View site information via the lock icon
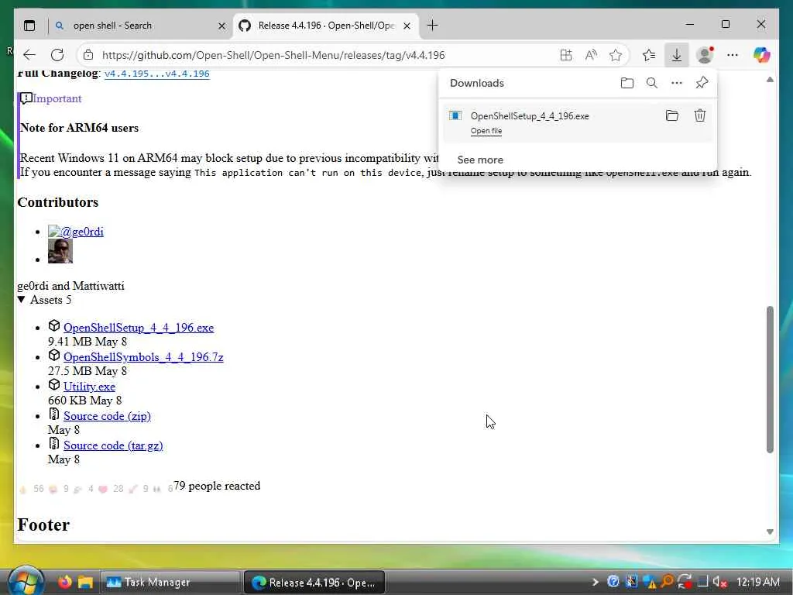 pos(88,55)
